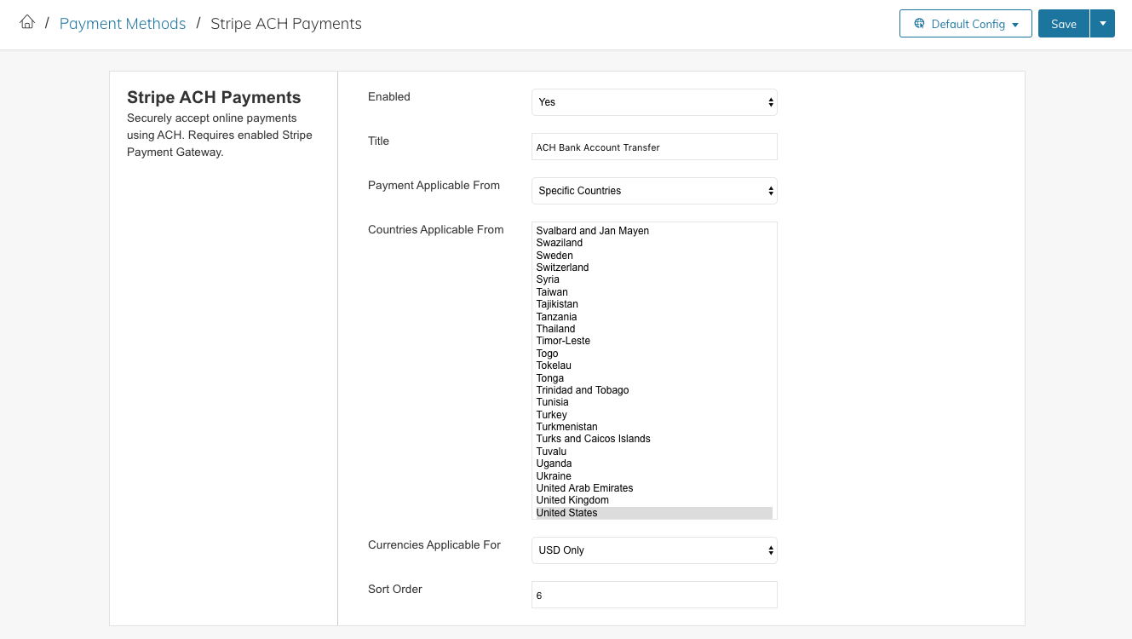1132x639 pixels.
Task: Open the Currencies Applicable For dropdown
Action: [654, 550]
